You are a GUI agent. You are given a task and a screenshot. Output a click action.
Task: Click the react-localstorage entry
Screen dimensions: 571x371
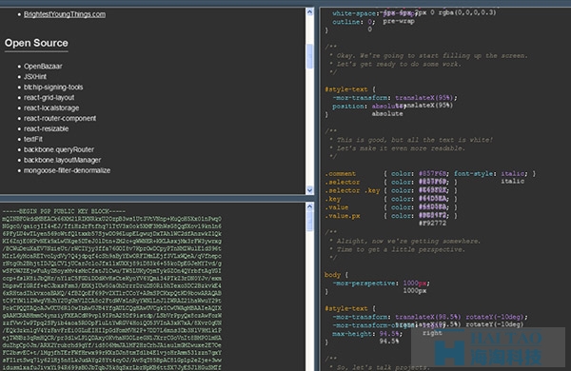(x=51, y=108)
